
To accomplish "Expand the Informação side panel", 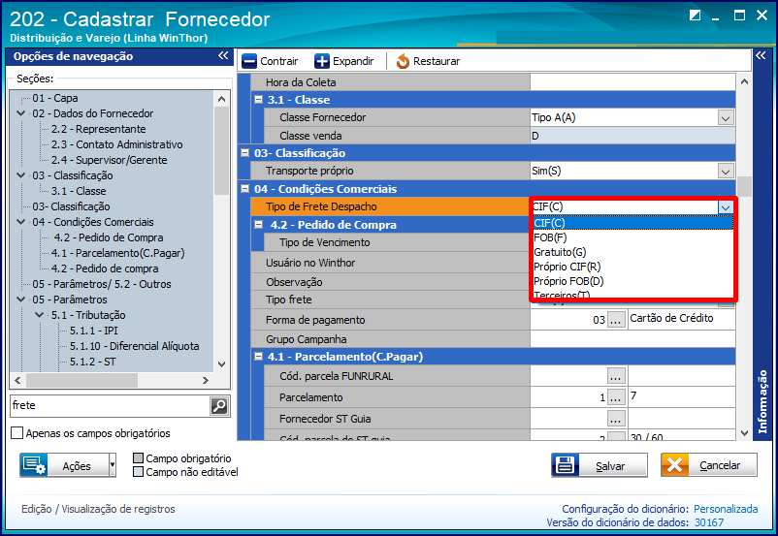I will tap(761, 55).
